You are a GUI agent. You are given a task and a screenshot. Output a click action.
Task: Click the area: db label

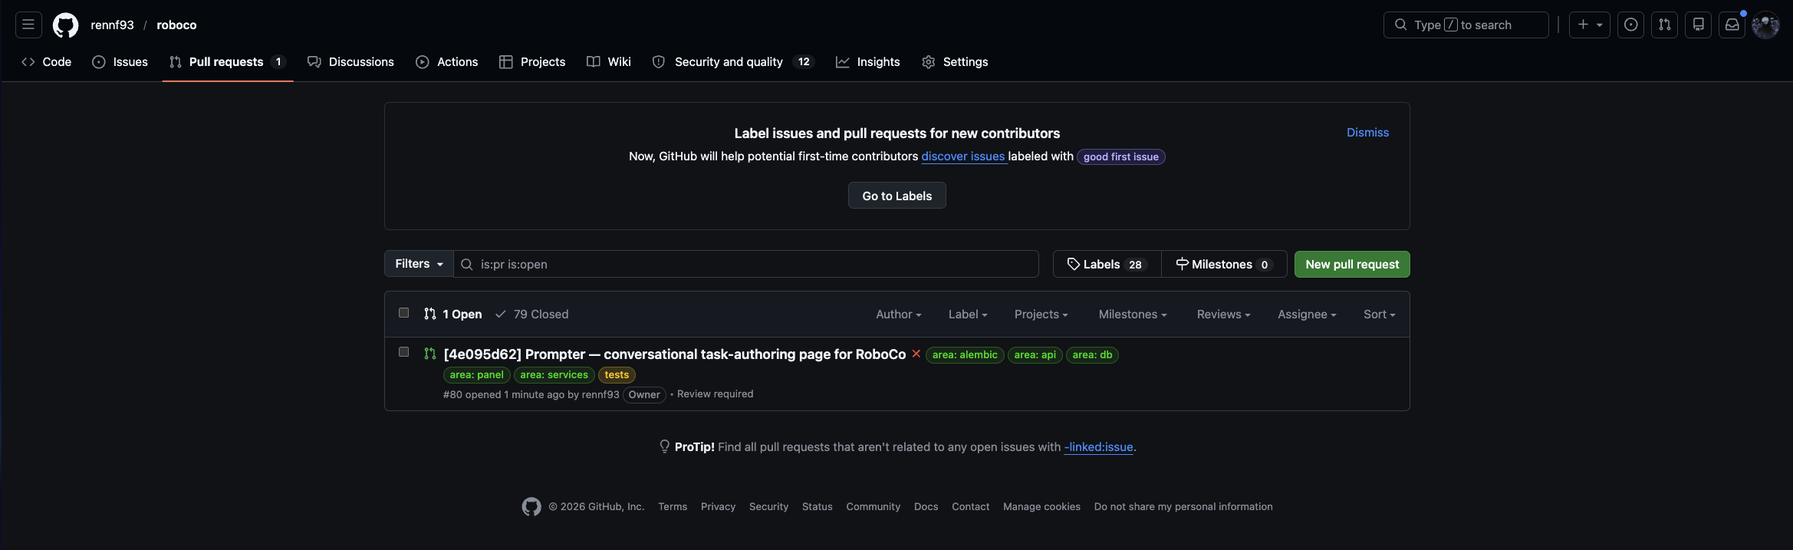pos(1092,355)
